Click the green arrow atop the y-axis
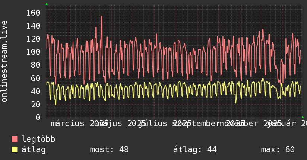Image resolution: width=307 pixels, height=160 pixels. (x=47, y=4)
